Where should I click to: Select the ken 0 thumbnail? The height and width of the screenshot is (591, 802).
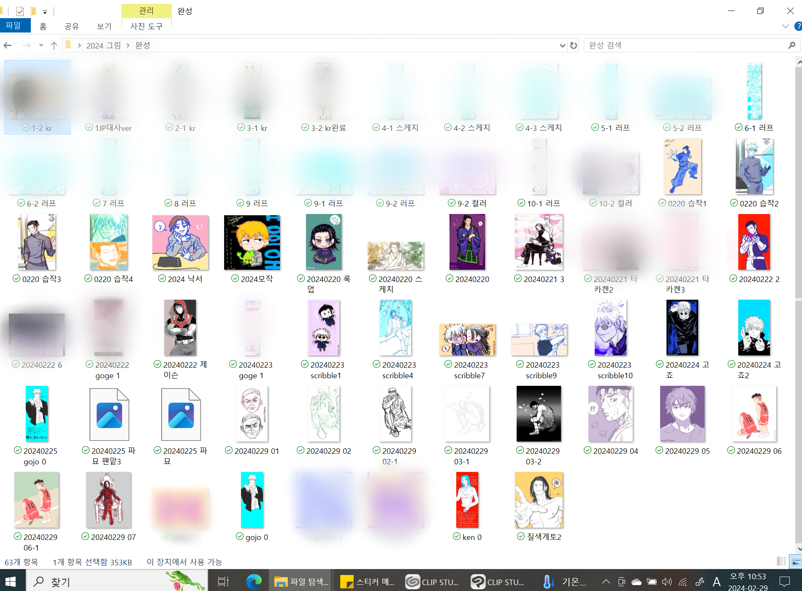pos(467,500)
